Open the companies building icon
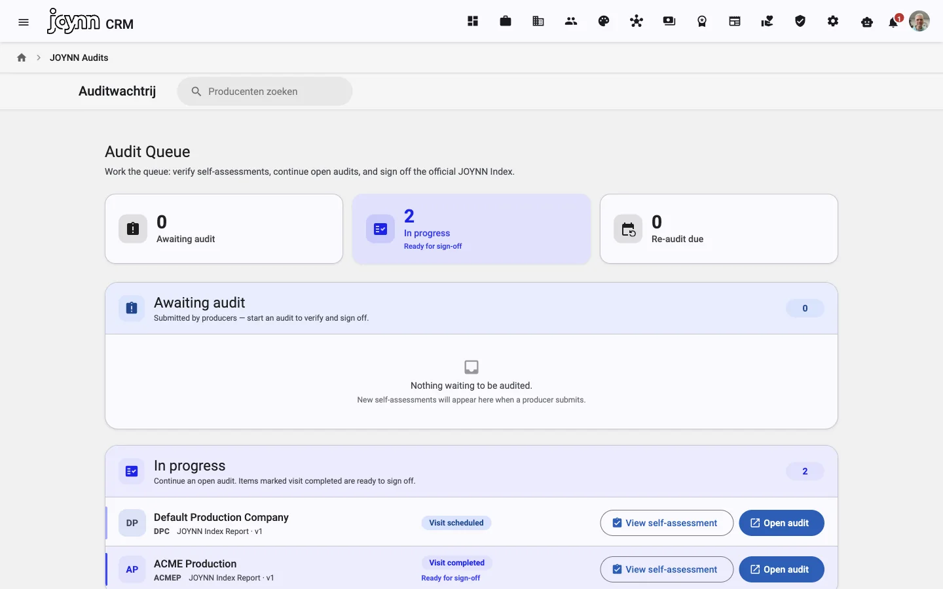Screen dimensions: 943x589 [538, 22]
